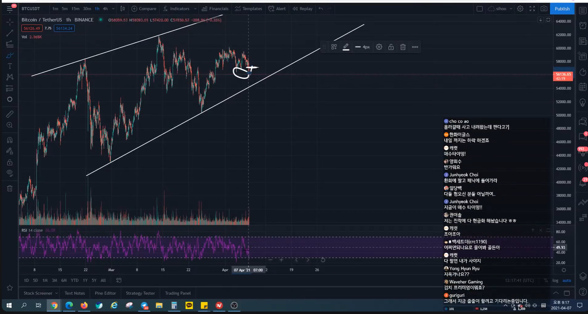Open the go to date calendar icon
The image size is (588, 314).
click(118, 280)
